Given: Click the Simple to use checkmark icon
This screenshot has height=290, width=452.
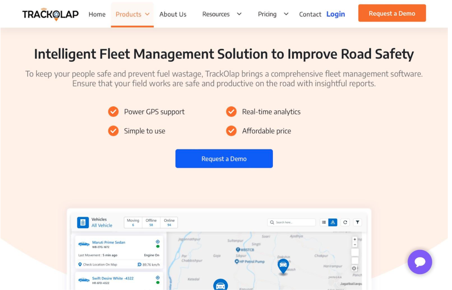Looking at the screenshot, I should click(x=113, y=131).
